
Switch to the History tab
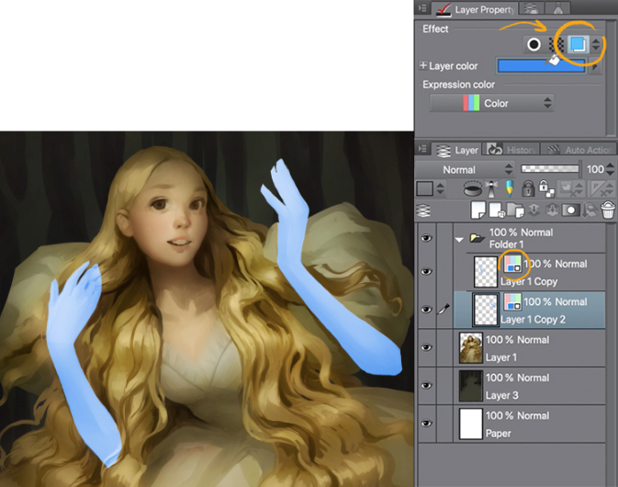(x=511, y=150)
